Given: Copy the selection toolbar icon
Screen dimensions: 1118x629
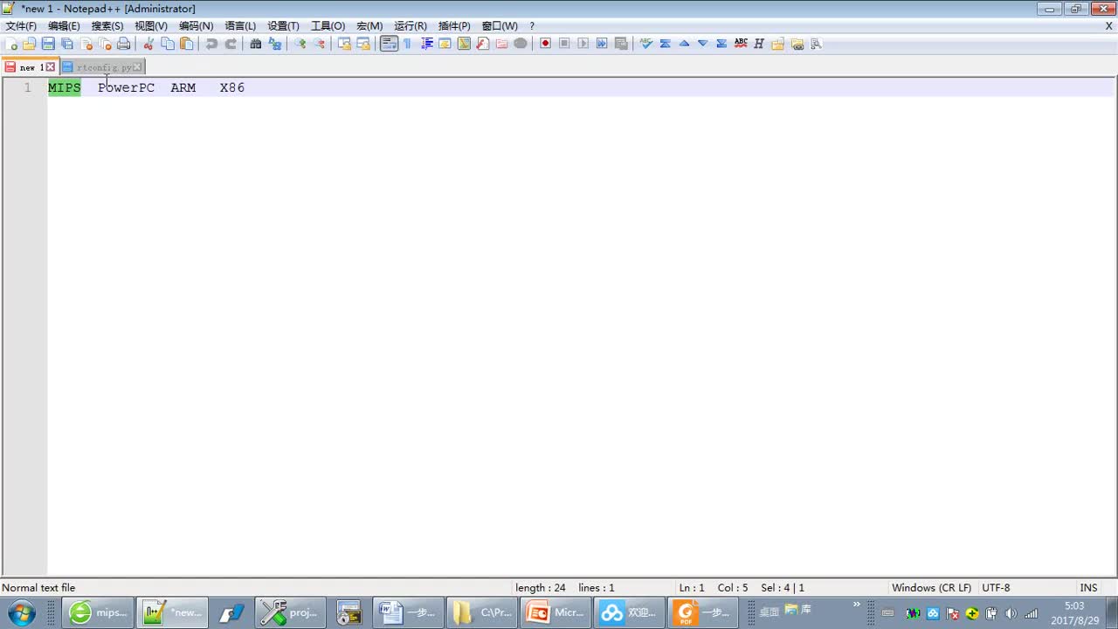Looking at the screenshot, I should click(x=168, y=44).
